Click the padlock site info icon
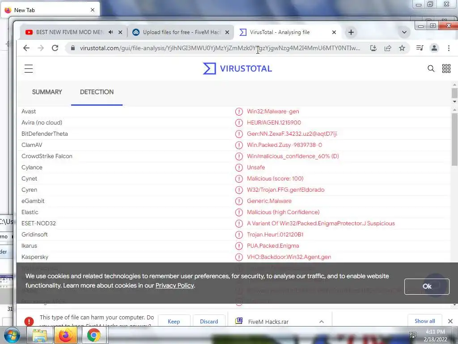The image size is (458, 344). [73, 48]
